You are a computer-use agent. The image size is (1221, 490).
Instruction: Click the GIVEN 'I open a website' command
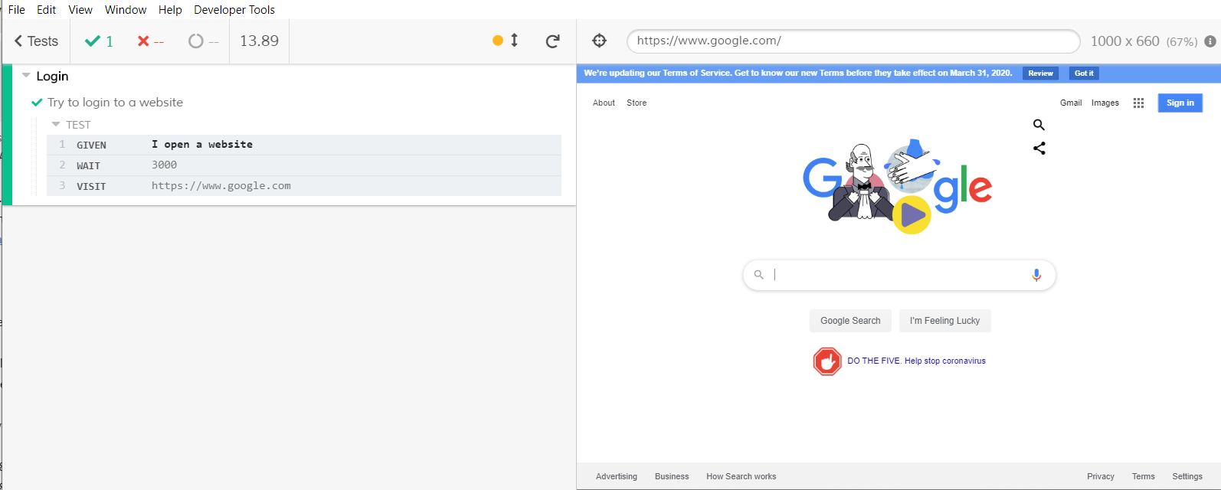click(x=303, y=145)
